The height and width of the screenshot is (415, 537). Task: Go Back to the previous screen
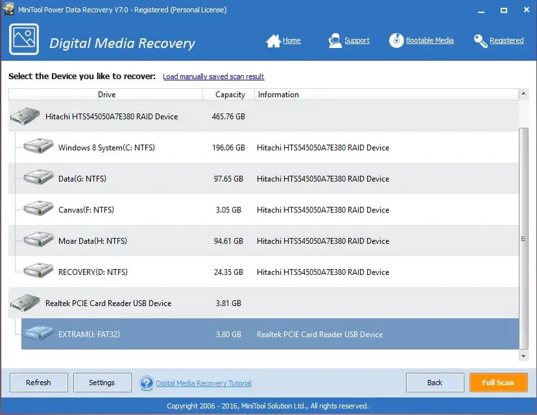435,383
